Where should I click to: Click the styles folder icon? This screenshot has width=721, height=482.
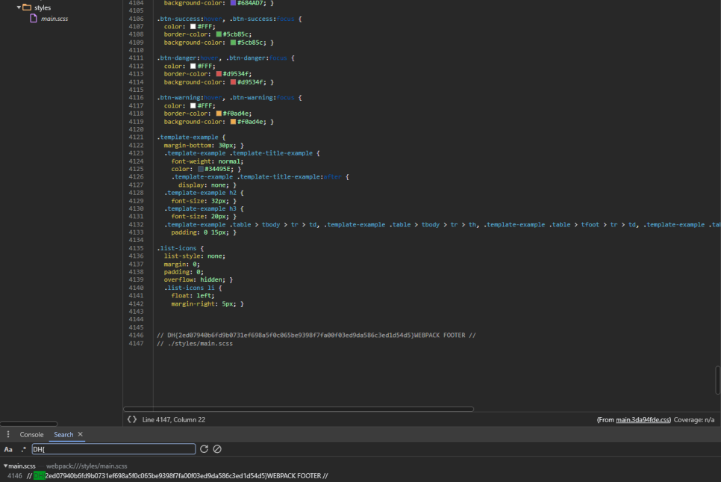[27, 7]
